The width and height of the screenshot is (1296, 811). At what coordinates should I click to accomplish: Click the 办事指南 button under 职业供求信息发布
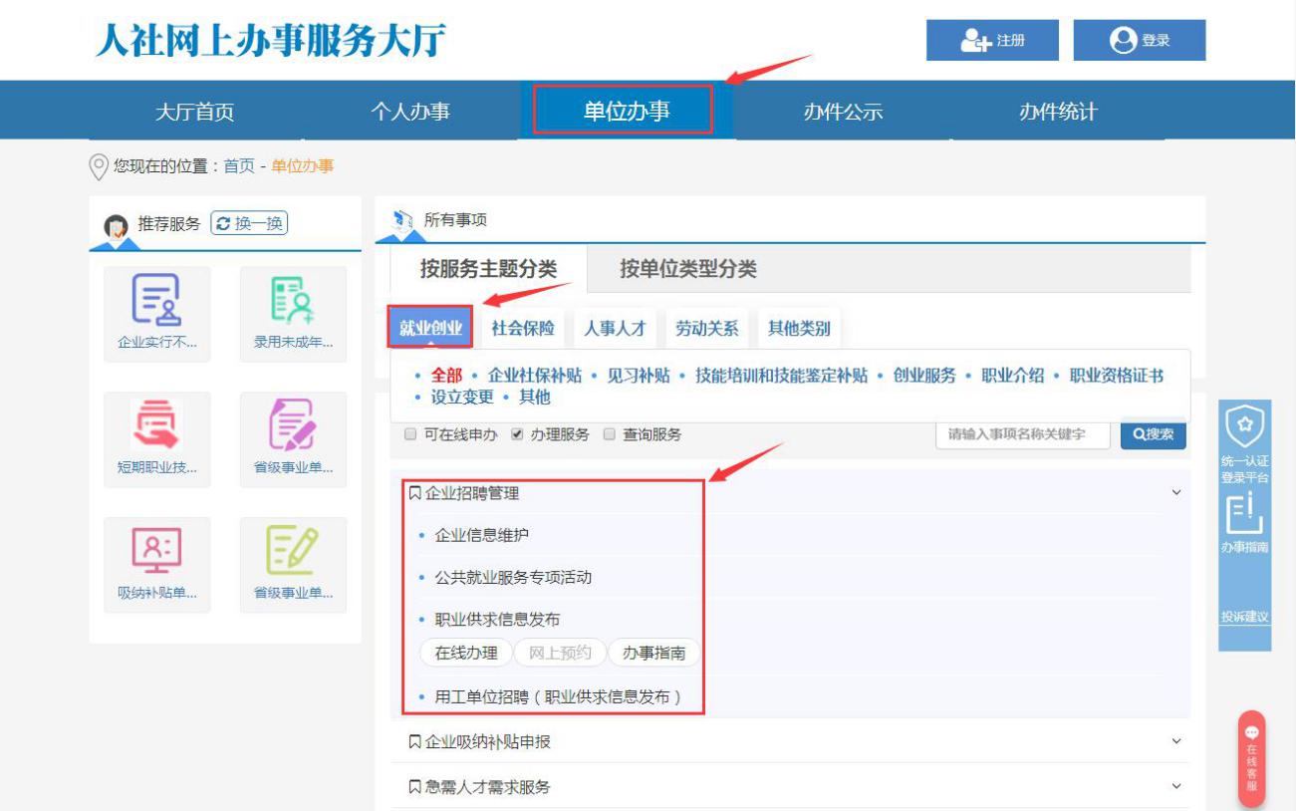point(654,654)
